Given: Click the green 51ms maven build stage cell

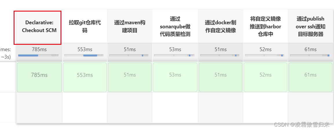Looking at the screenshot, I should coord(129,77).
